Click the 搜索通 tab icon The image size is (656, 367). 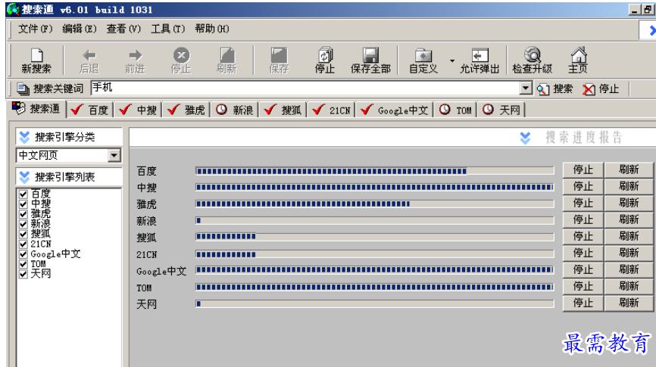pyautogui.click(x=18, y=108)
